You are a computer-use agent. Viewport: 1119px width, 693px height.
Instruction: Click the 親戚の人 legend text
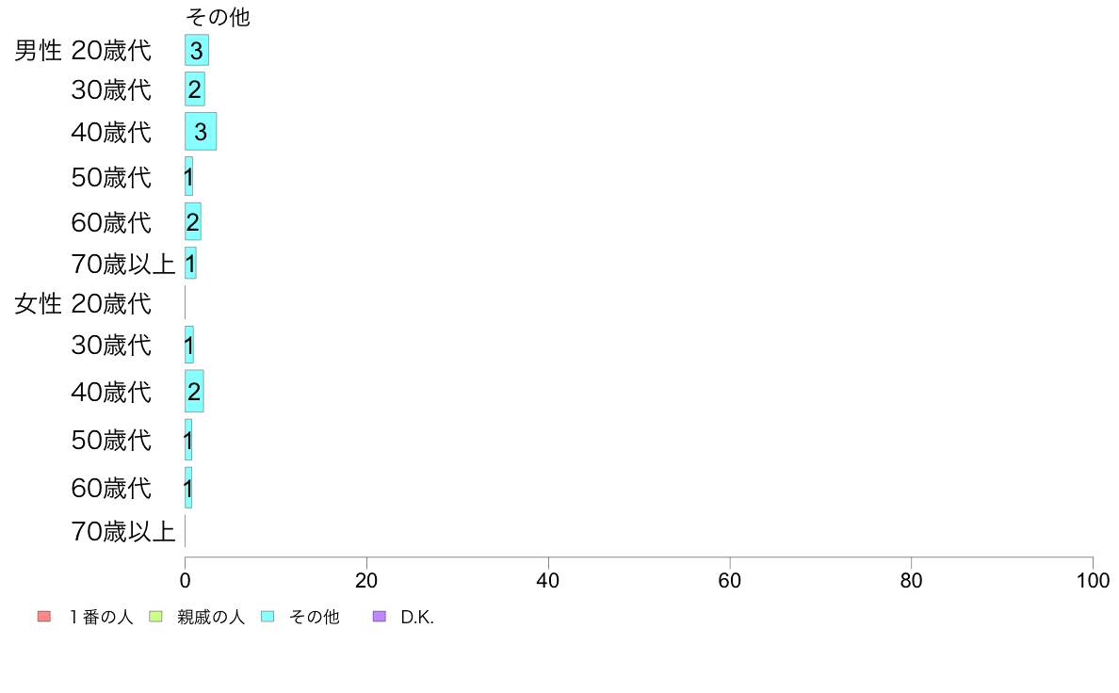click(x=211, y=618)
